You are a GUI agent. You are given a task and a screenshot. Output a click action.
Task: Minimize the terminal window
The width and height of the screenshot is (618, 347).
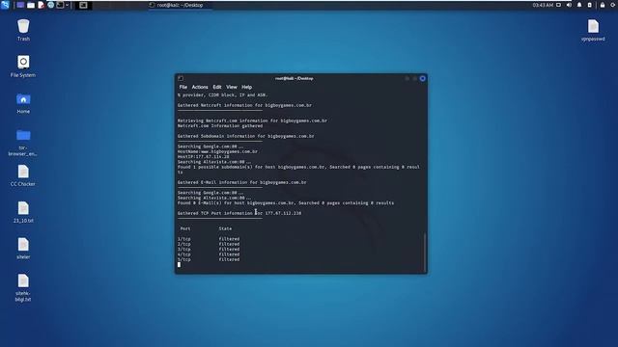click(407, 78)
